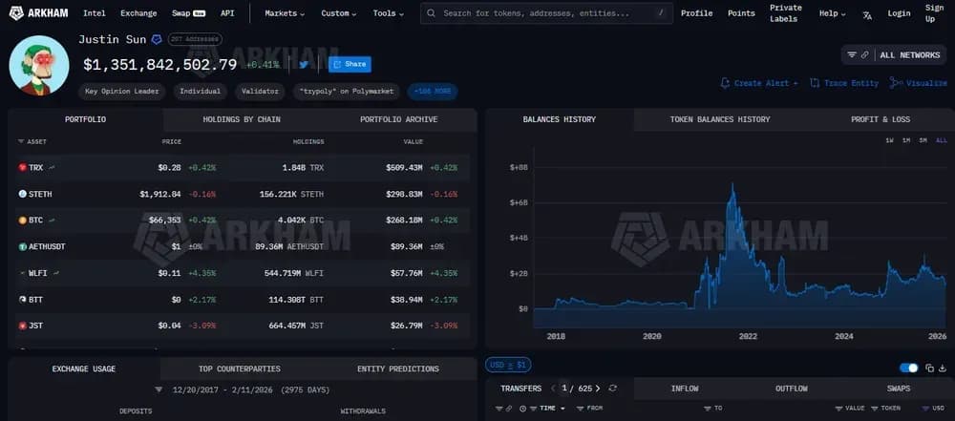Go to next transfers page arrow

click(x=598, y=389)
